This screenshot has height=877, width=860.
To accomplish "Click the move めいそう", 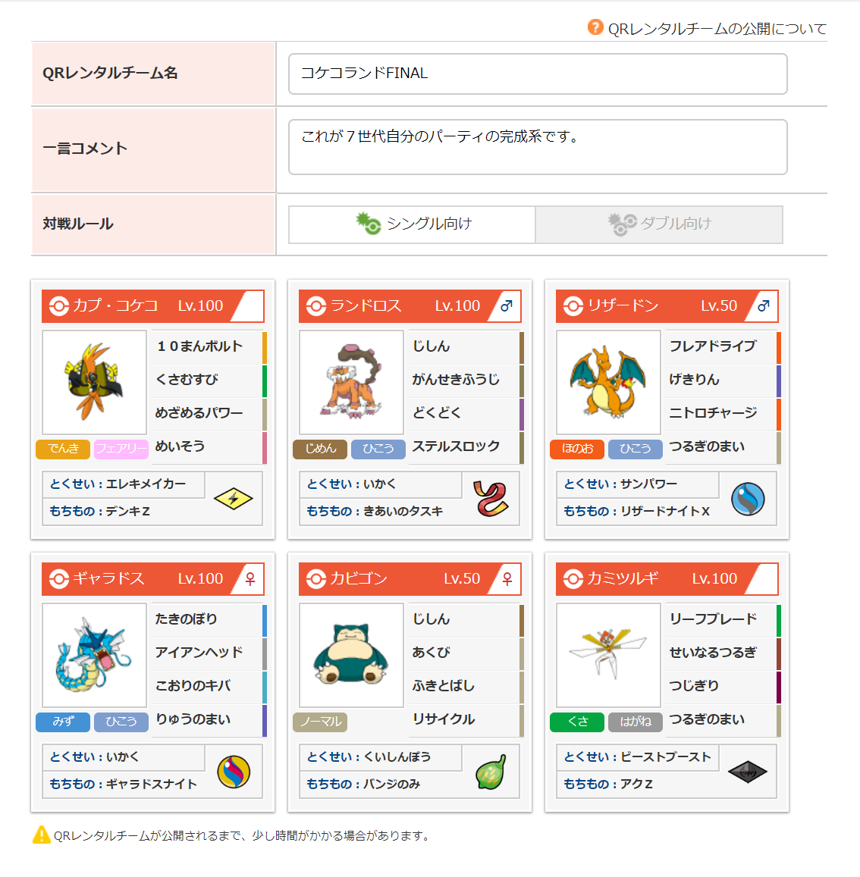I will point(180,446).
